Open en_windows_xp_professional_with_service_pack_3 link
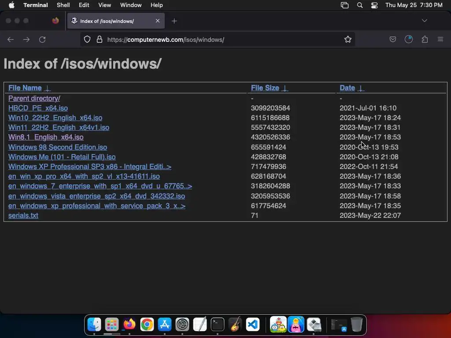Screen dimensions: 451x338 97,206
